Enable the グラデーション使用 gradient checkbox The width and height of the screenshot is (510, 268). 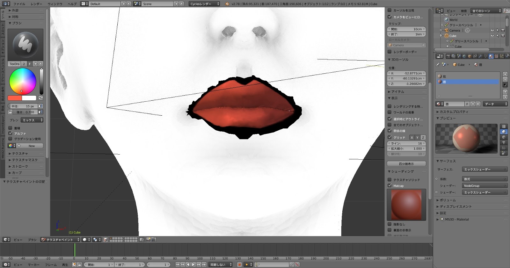tap(11, 139)
